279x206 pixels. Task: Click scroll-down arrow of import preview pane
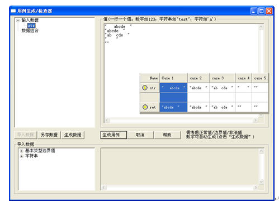[x=261, y=181]
